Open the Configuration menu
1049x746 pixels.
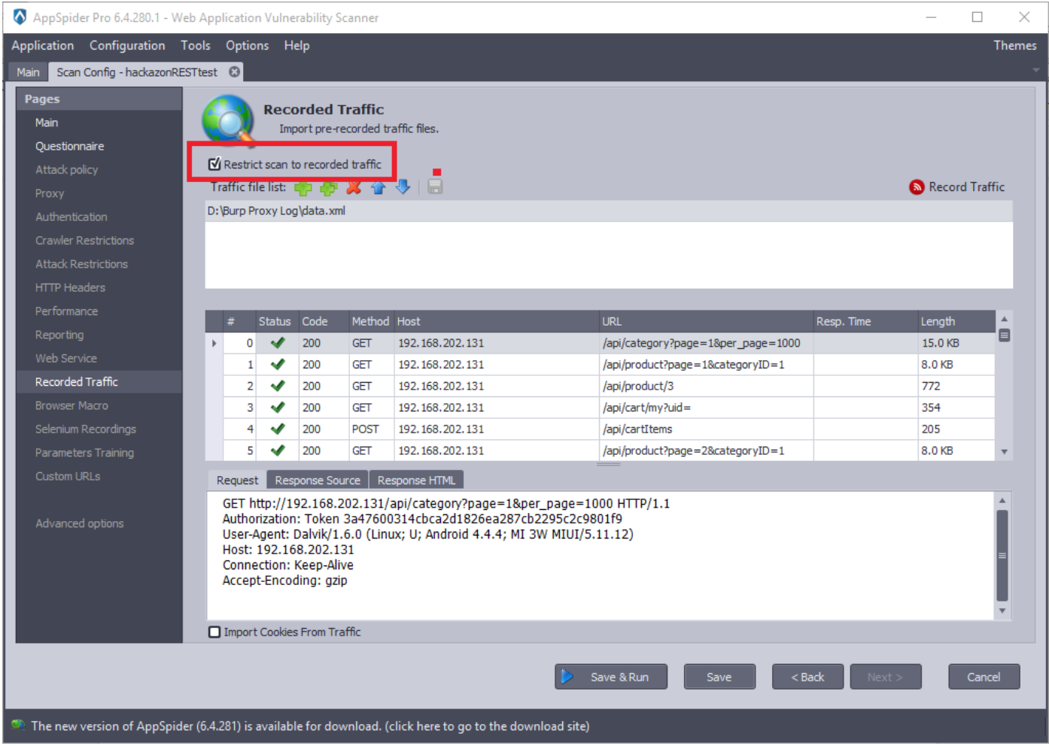127,45
